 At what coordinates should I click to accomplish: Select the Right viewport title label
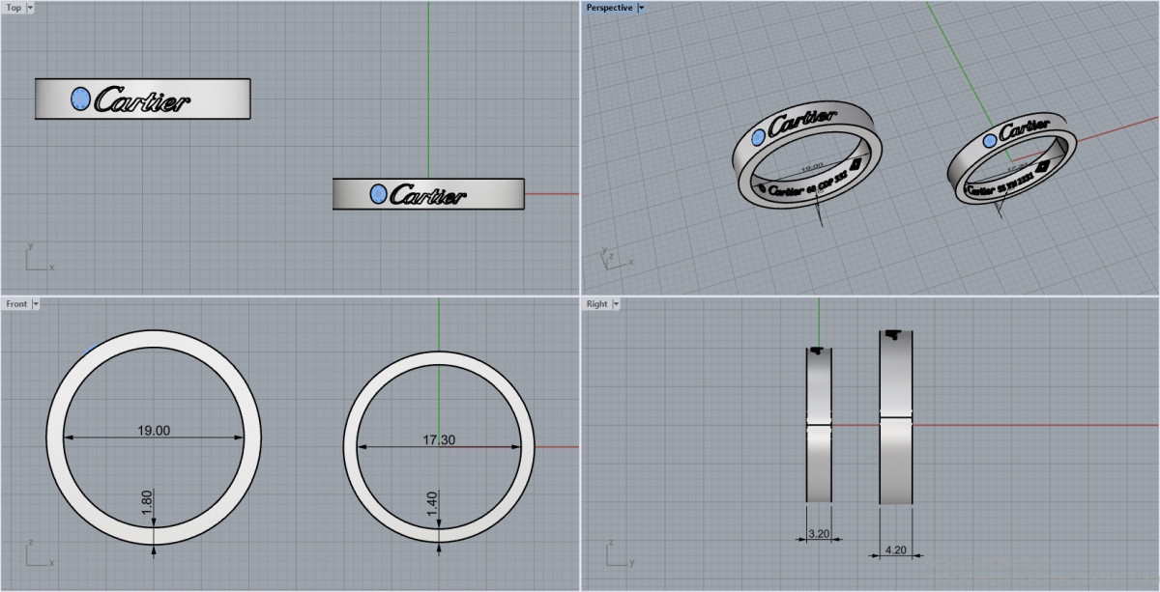click(596, 304)
